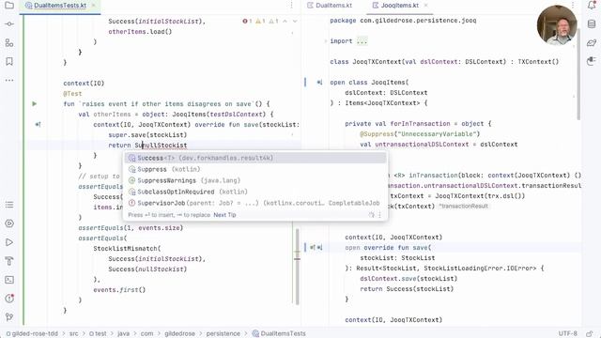The width and height of the screenshot is (601, 338).
Task: Open UTF-8 encoding selector
Action: pos(567,333)
